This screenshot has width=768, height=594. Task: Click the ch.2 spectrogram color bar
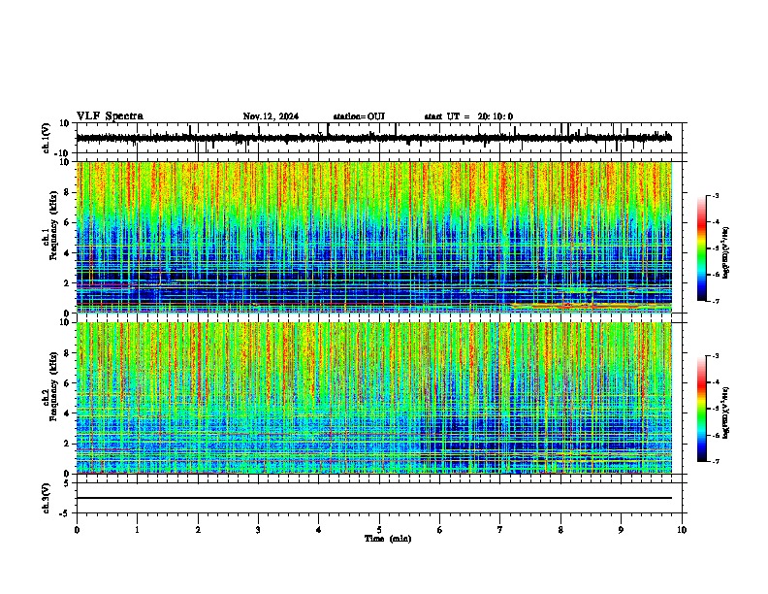(701, 409)
